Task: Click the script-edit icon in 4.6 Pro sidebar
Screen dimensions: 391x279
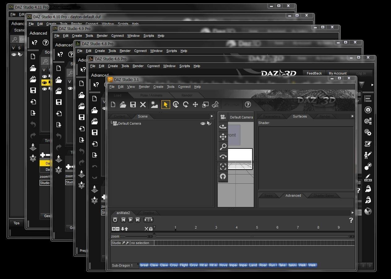Action: click(x=368, y=144)
